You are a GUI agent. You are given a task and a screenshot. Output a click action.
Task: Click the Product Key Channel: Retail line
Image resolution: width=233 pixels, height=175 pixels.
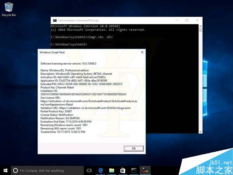[57, 87]
